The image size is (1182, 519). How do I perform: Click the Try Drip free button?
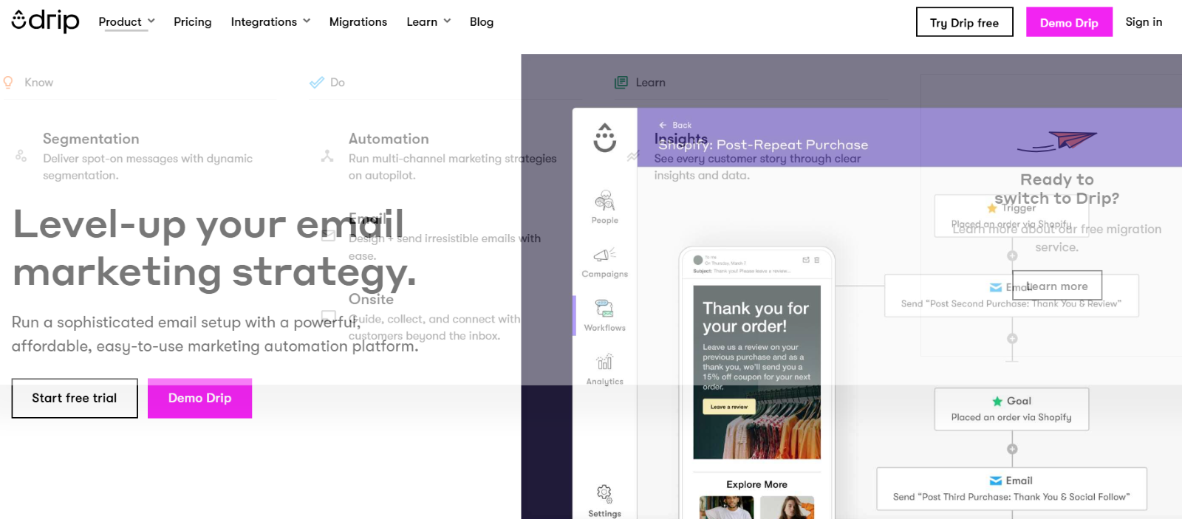(965, 22)
